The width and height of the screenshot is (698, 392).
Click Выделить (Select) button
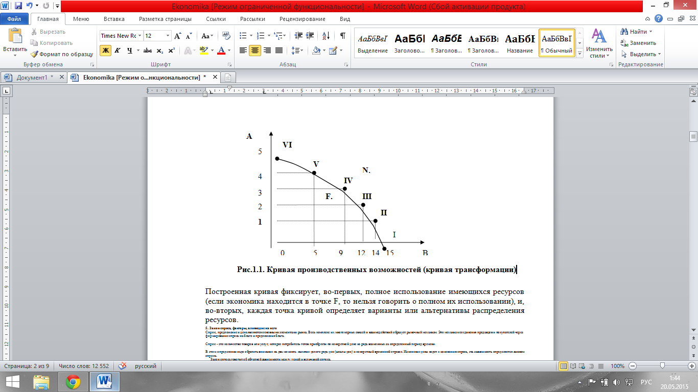click(641, 54)
